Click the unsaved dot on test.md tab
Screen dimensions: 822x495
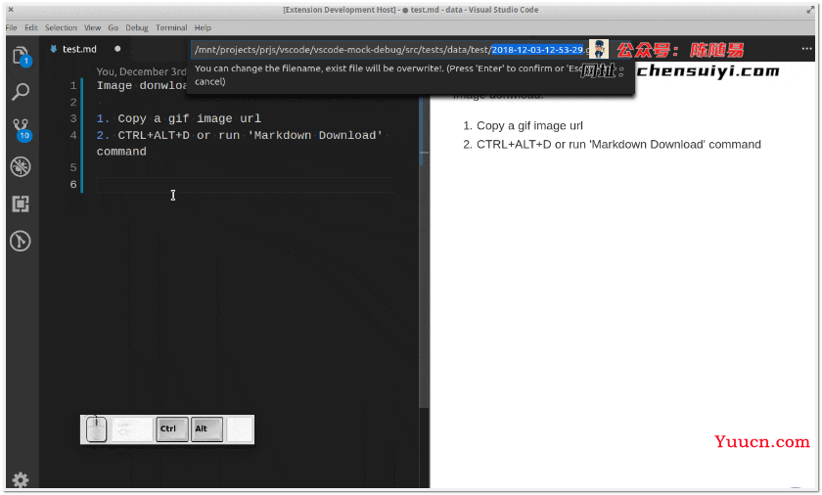(117, 49)
